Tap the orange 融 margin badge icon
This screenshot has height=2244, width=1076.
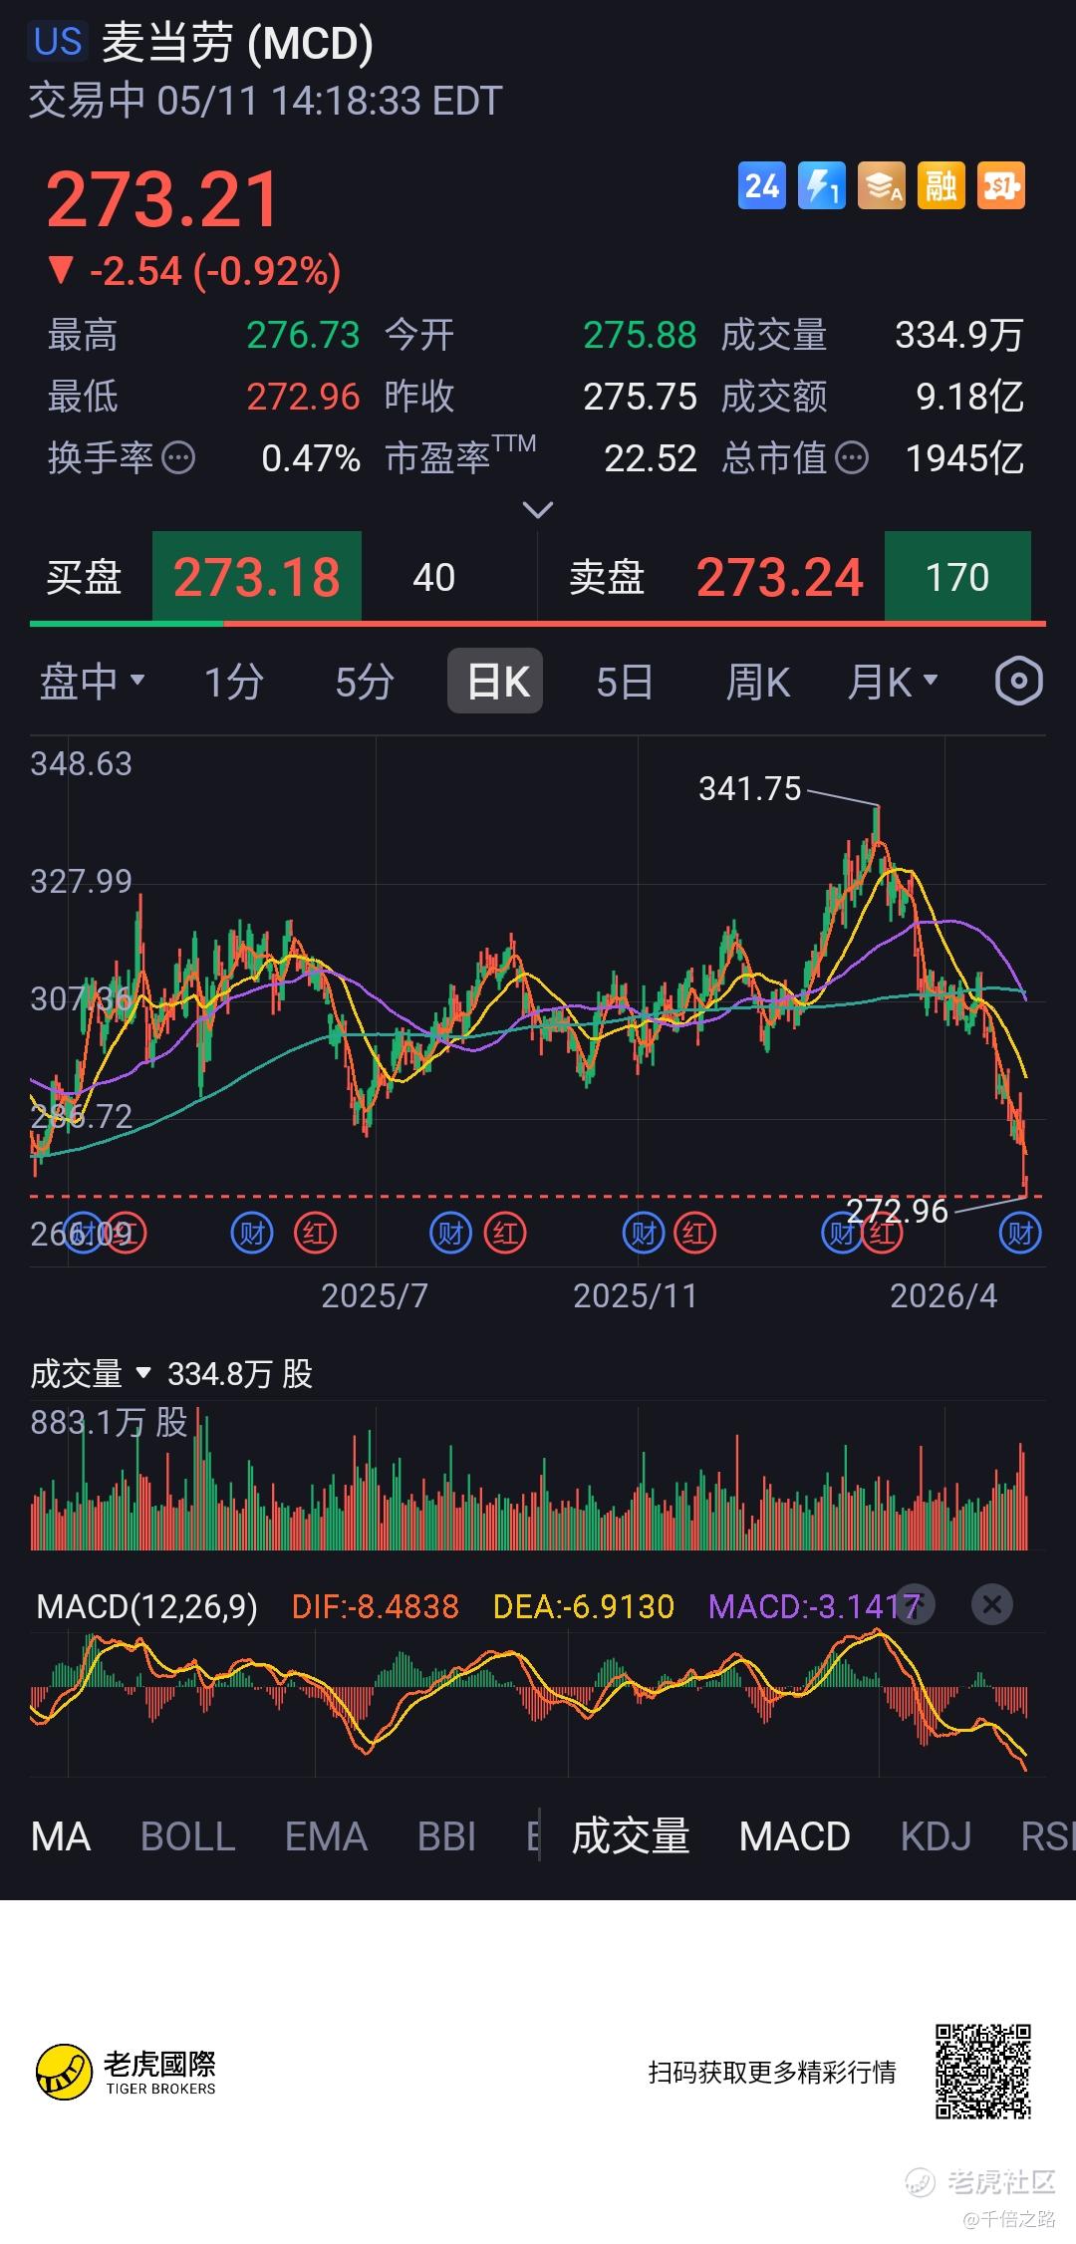point(941,186)
